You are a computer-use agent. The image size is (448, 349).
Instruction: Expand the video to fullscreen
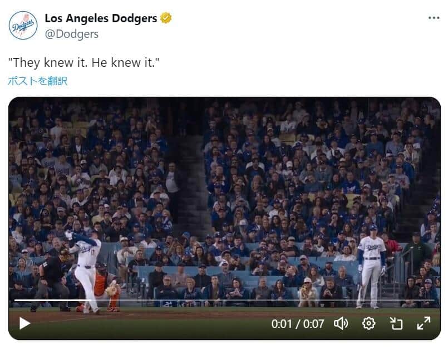coord(424,323)
